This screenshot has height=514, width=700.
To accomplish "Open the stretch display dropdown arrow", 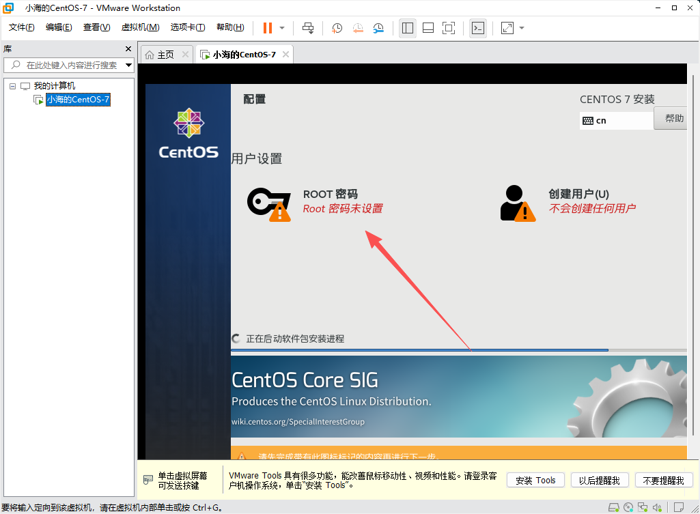I will pos(522,28).
